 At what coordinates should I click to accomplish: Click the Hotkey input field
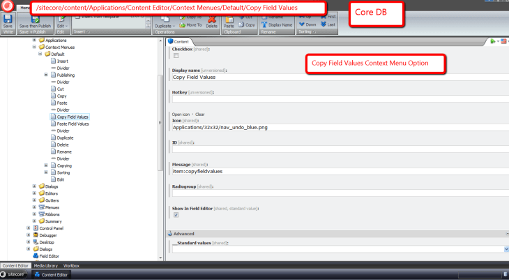[340, 99]
